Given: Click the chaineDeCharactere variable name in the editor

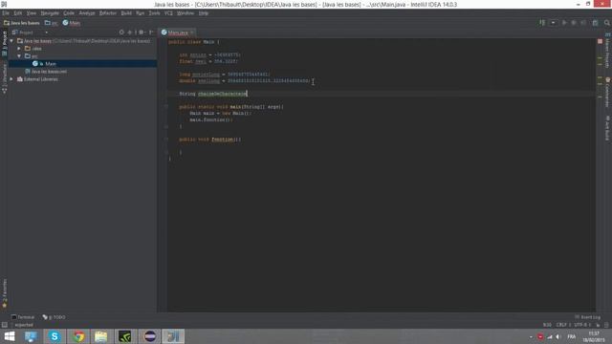Looking at the screenshot, I should (x=223, y=94).
